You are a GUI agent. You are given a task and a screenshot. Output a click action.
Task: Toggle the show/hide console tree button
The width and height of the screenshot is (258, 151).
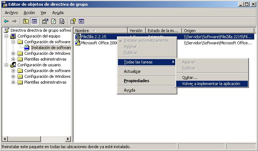click(x=34, y=21)
